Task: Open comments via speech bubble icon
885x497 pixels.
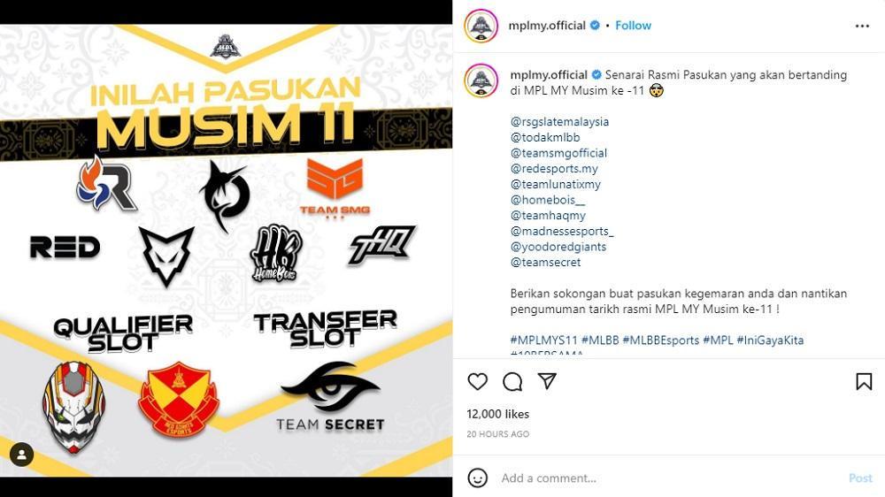Action: [x=512, y=382]
